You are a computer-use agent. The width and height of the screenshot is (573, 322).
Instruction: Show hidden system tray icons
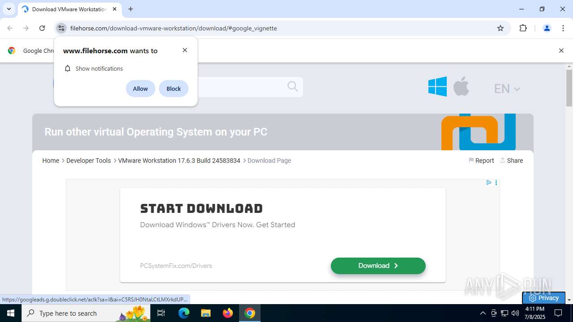(483, 313)
